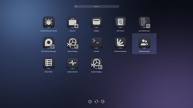Click the power off button
Screen dimensions: 193x108
pos(90,102)
